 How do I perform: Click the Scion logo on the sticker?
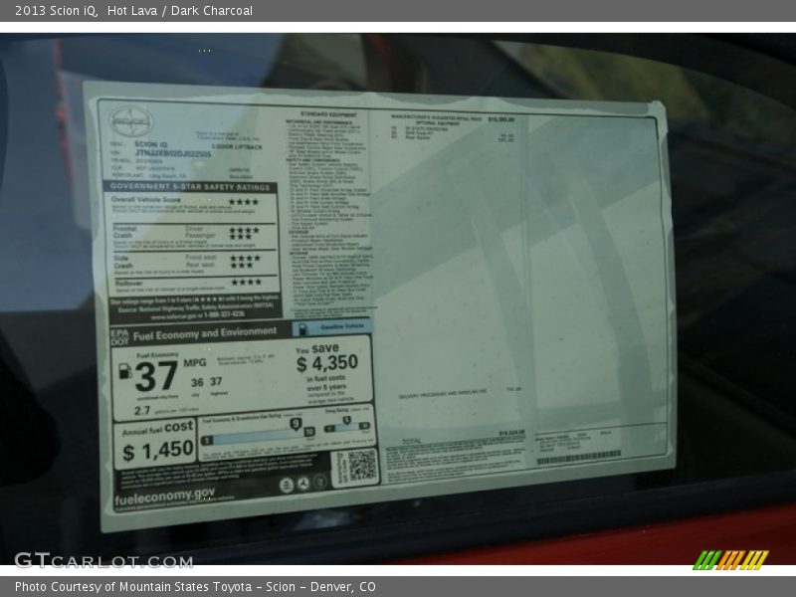pyautogui.click(x=130, y=121)
